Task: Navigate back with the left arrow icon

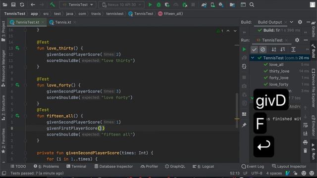Action: click(33, 4)
